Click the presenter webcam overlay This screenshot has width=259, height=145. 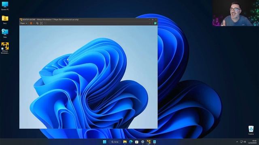click(236, 13)
